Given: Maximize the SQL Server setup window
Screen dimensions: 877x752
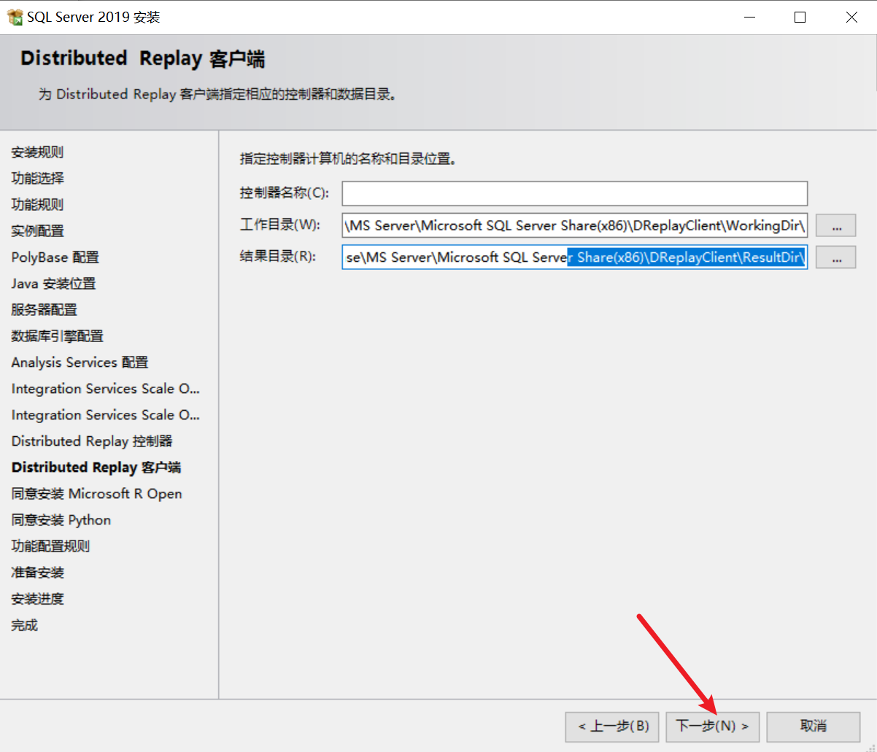Looking at the screenshot, I should [800, 18].
